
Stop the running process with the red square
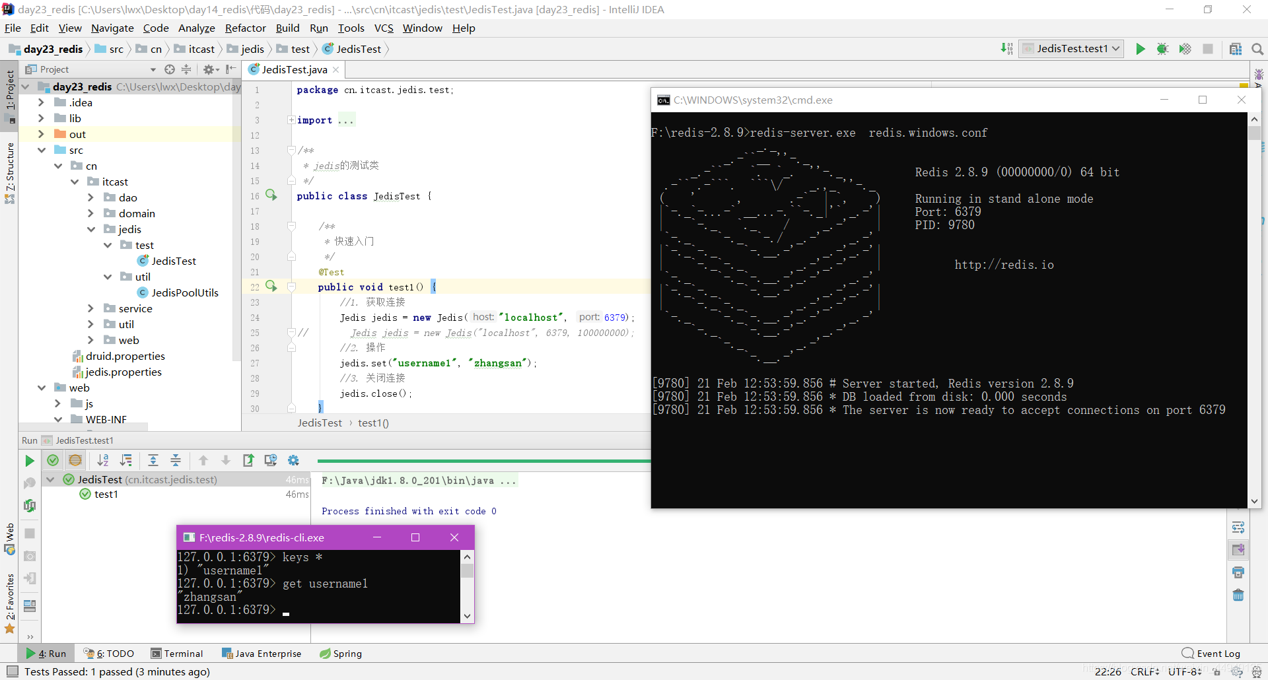(x=1209, y=49)
